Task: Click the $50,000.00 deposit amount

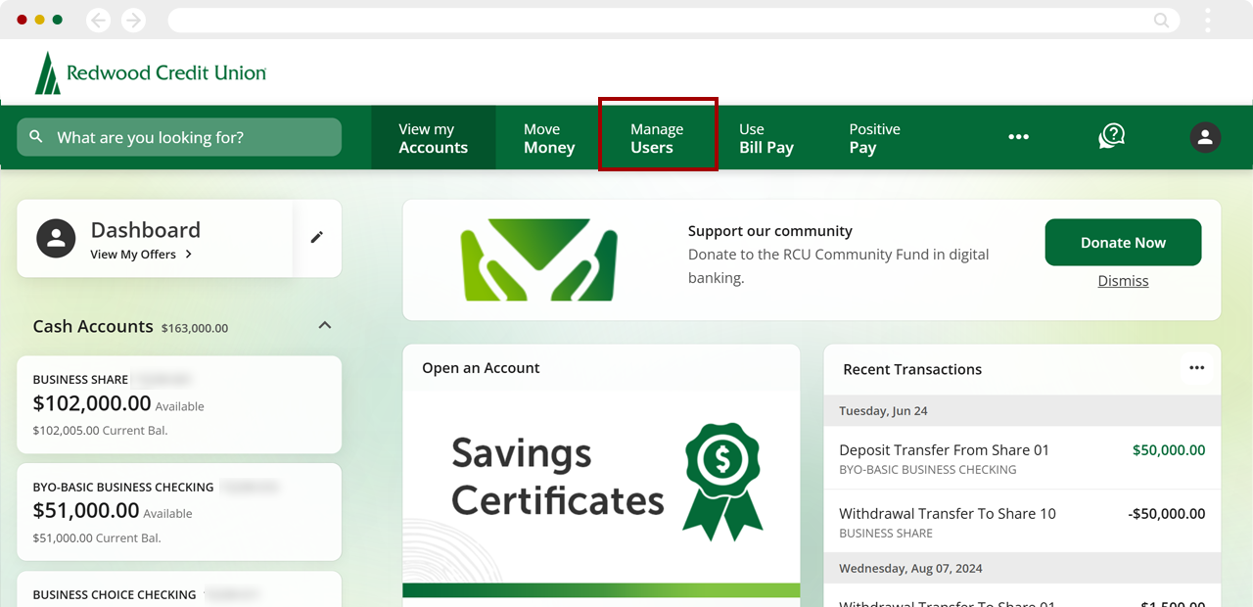Action: (x=1169, y=450)
